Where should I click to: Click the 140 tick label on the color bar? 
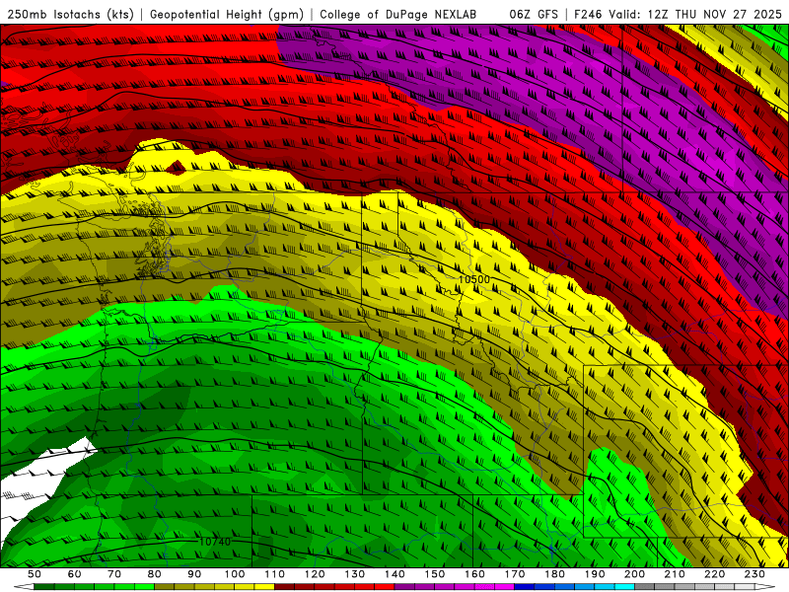click(x=395, y=574)
